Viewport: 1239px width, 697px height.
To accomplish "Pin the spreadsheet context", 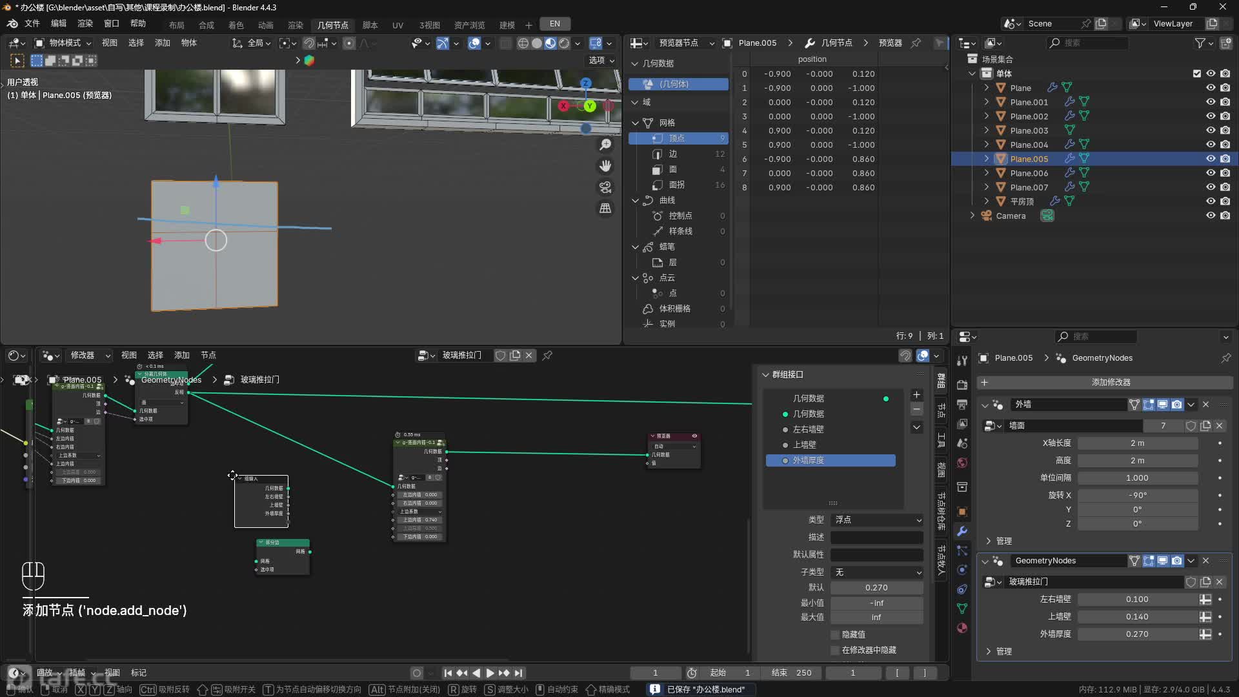I will pos(916,43).
